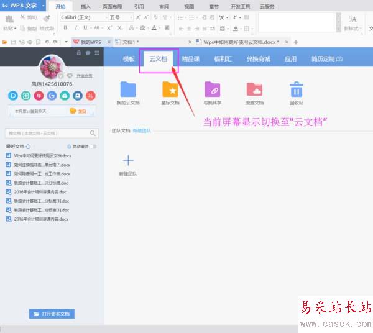
Task: Close the 我的WPS tab
Action: point(109,42)
